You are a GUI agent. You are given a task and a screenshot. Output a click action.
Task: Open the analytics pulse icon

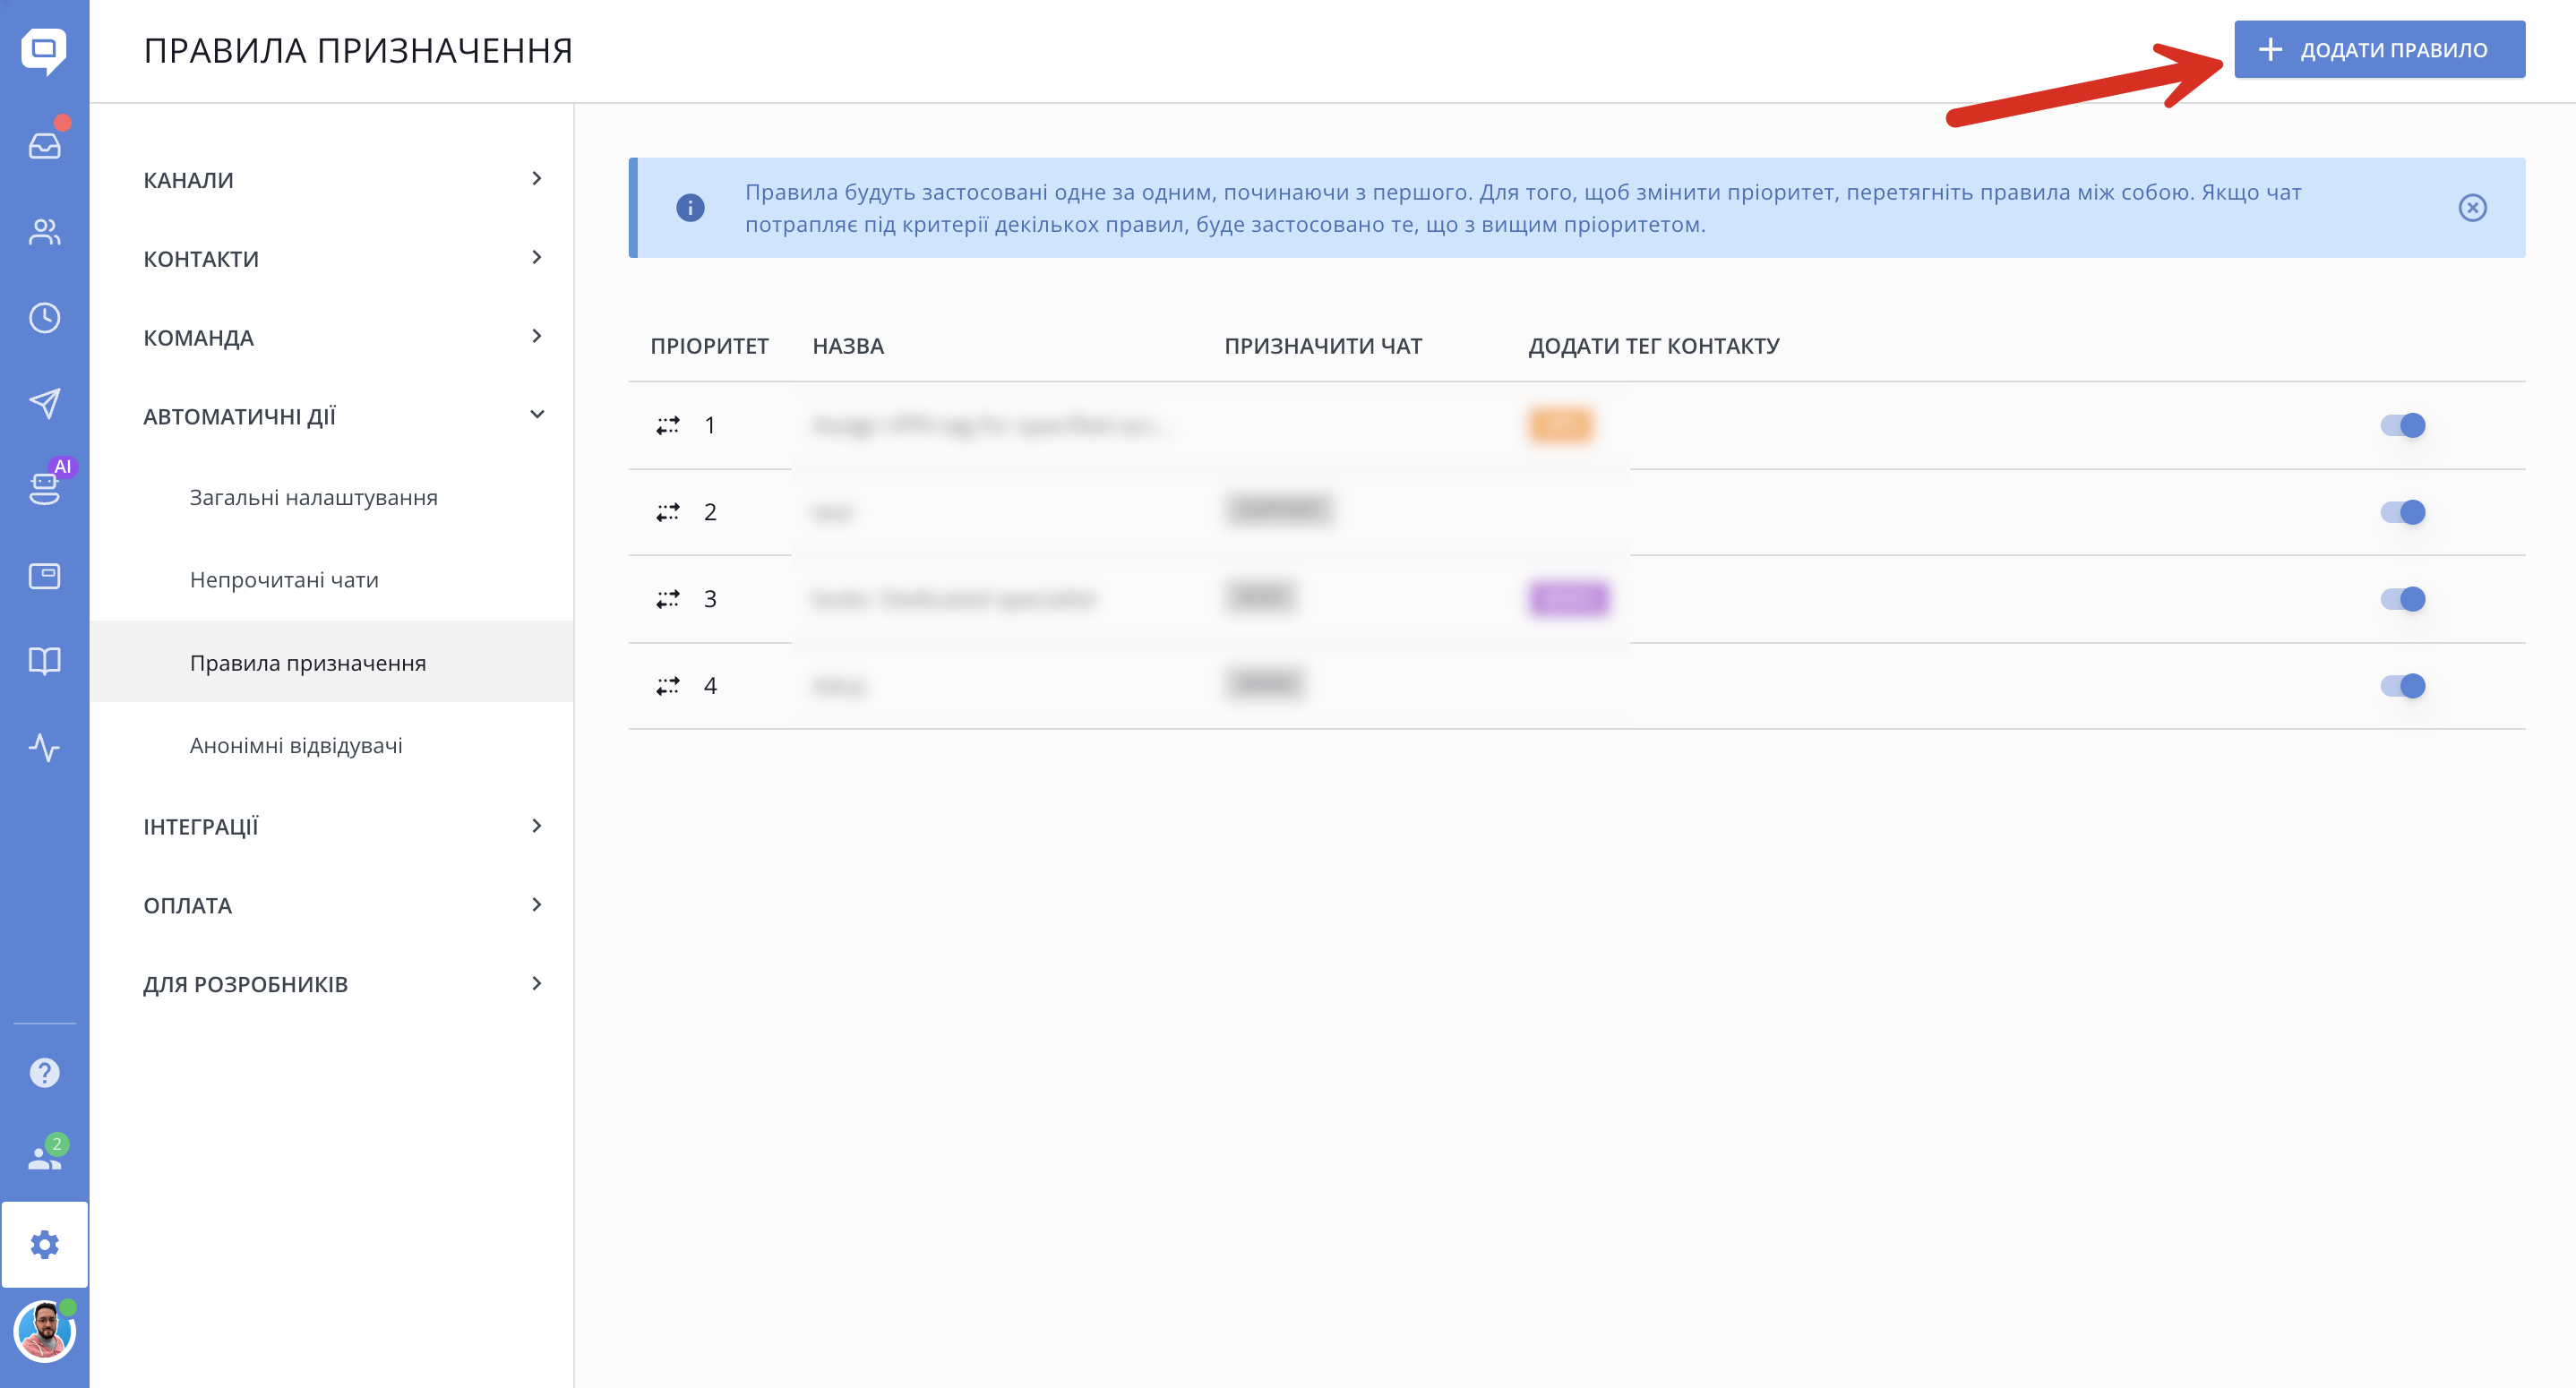click(x=44, y=747)
